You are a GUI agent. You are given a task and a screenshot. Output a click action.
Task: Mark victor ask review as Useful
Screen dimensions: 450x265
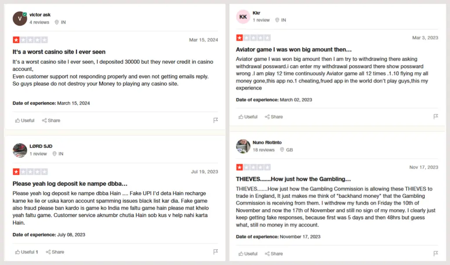tap(25, 120)
